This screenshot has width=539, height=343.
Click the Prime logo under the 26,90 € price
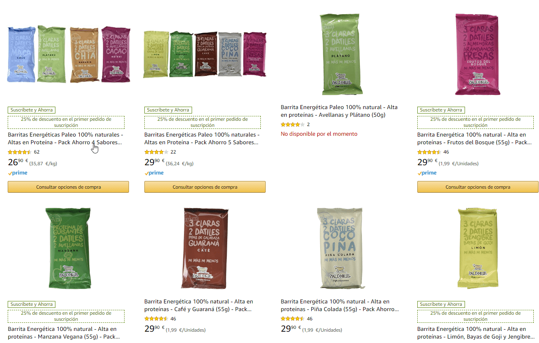18,173
